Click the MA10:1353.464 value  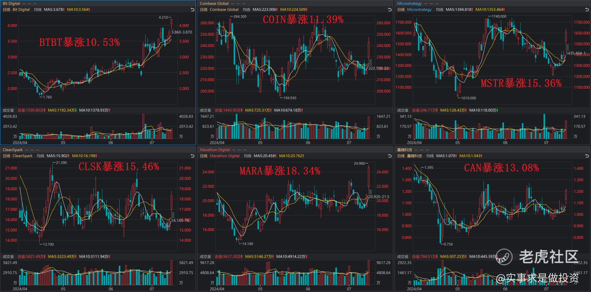(490, 10)
